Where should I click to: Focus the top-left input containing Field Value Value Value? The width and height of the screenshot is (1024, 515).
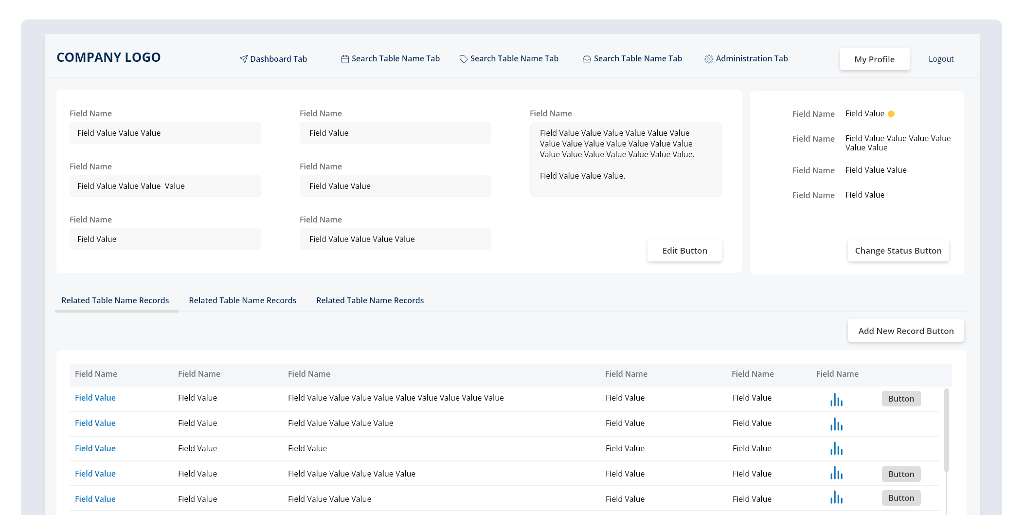[x=165, y=133]
